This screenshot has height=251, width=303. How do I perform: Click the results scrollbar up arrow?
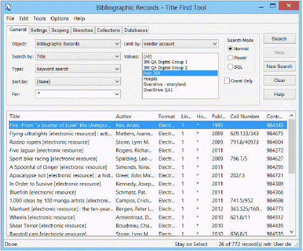click(292, 116)
